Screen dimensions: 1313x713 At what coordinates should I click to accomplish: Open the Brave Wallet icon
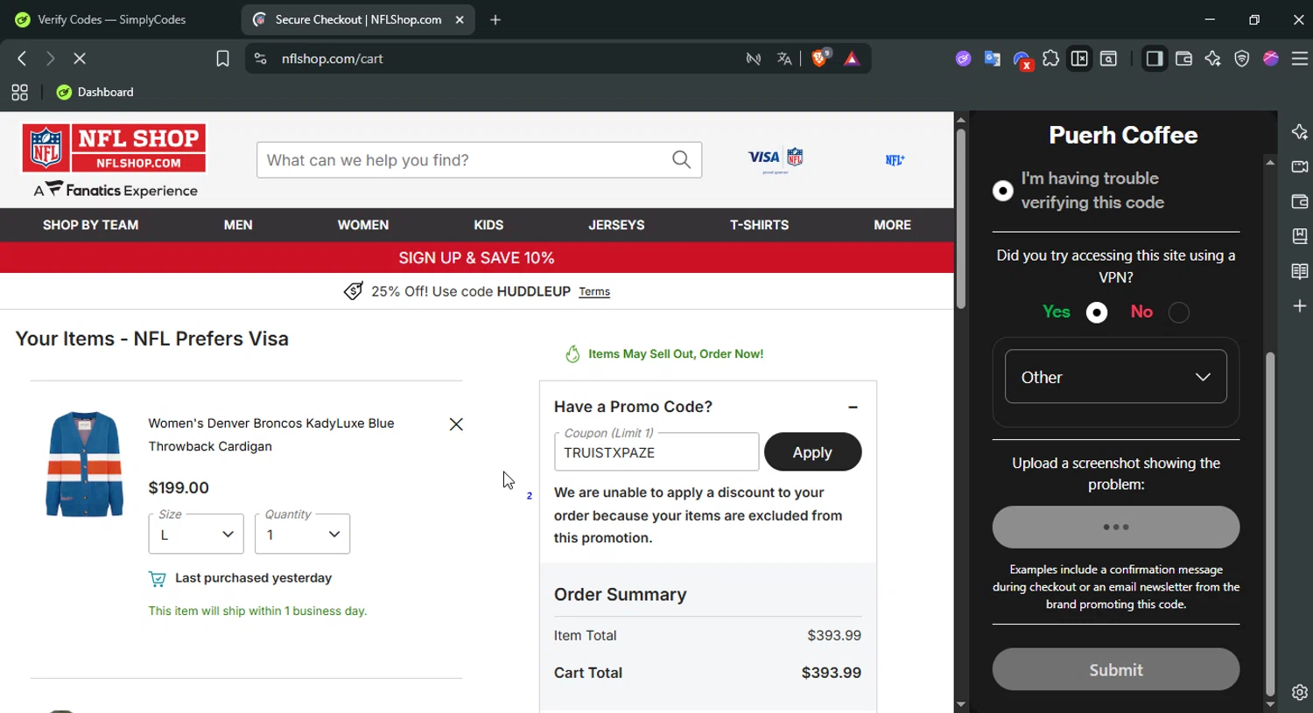click(x=1183, y=59)
